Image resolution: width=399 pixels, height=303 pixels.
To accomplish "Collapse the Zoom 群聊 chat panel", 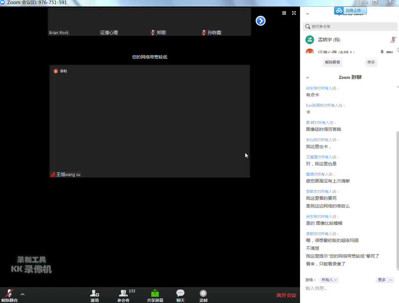I will tap(307, 77).
